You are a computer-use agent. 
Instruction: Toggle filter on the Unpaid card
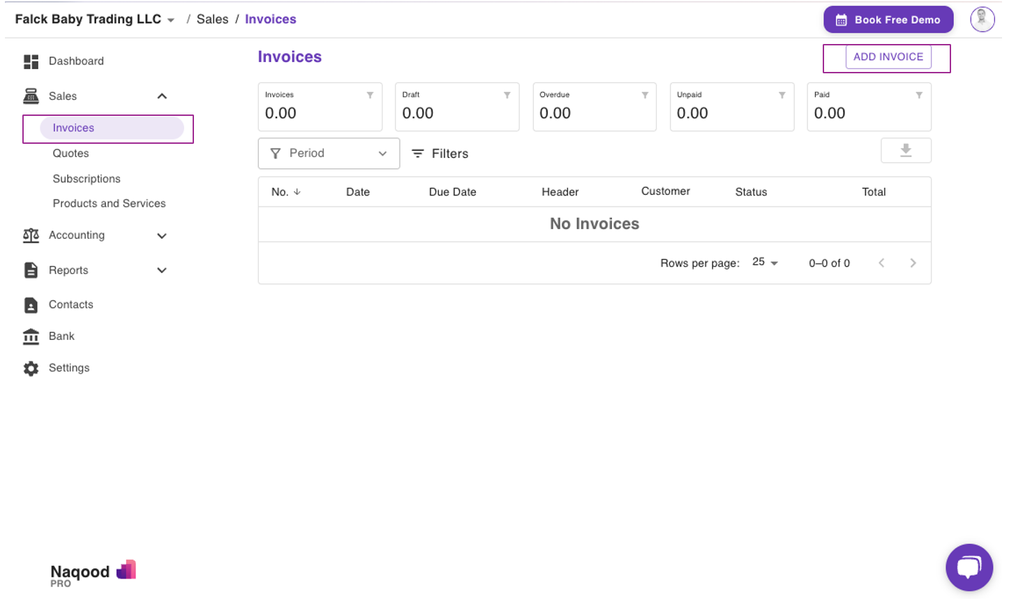pos(782,95)
